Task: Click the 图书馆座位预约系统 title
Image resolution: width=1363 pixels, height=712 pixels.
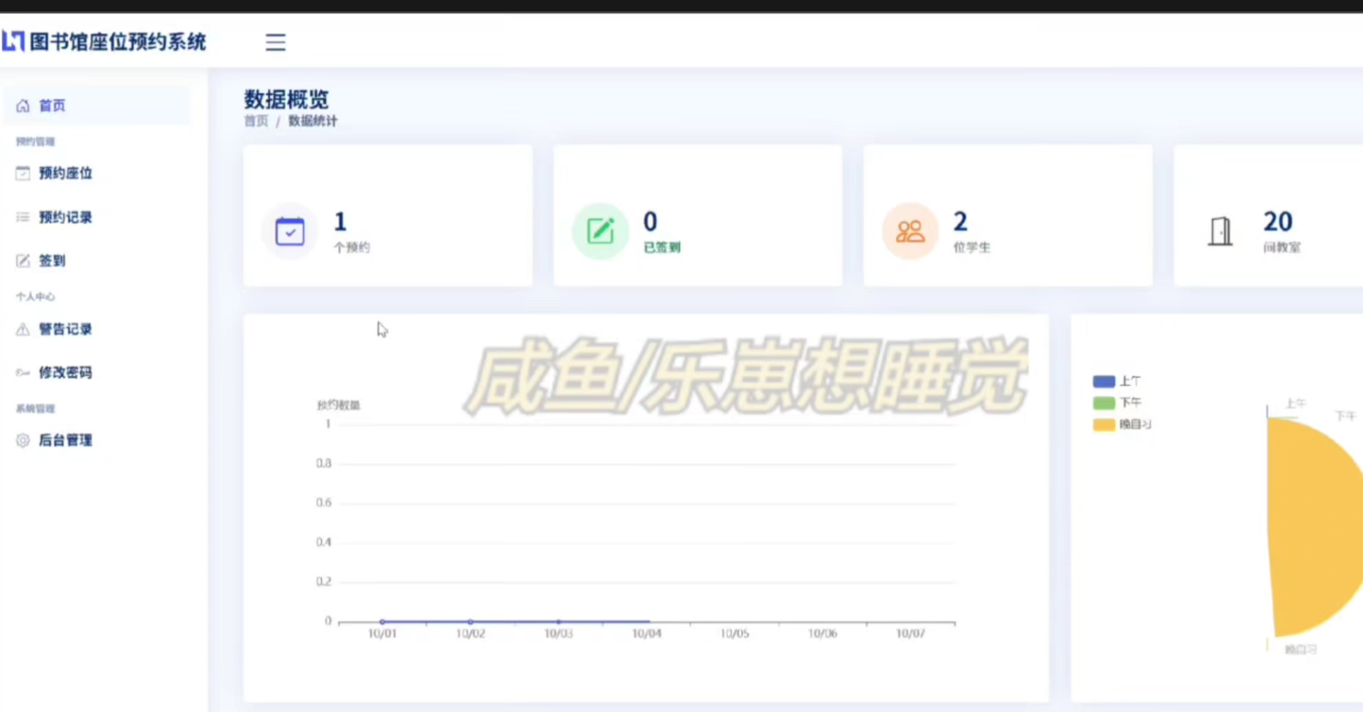Action: pyautogui.click(x=118, y=42)
